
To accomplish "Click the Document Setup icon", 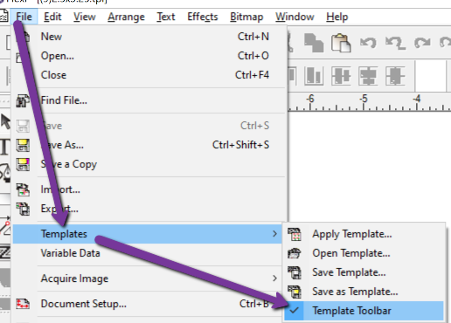I will pos(23,304).
